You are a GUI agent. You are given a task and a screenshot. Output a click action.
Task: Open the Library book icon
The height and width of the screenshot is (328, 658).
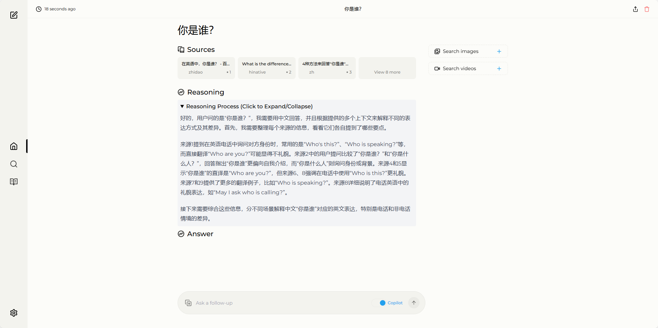(x=14, y=182)
